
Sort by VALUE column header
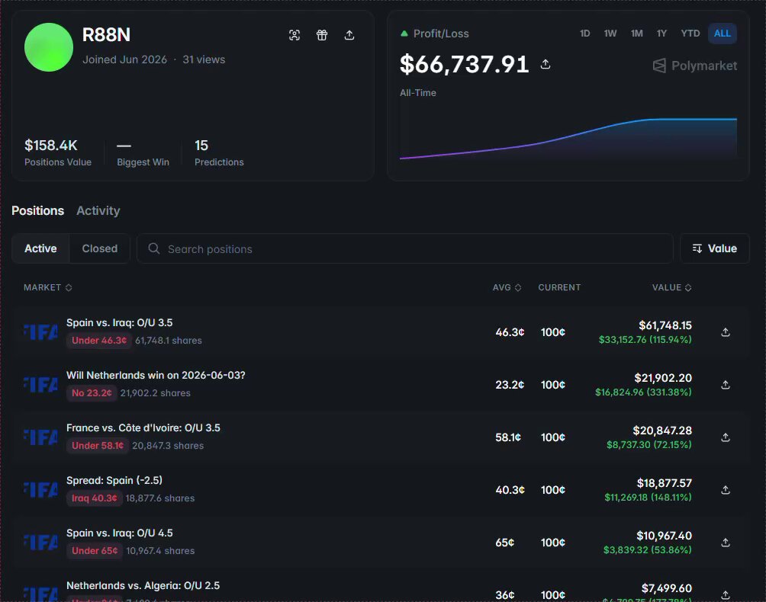(671, 288)
